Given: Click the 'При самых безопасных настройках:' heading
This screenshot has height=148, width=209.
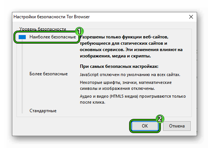Looking at the screenshot, I should 119,66.
